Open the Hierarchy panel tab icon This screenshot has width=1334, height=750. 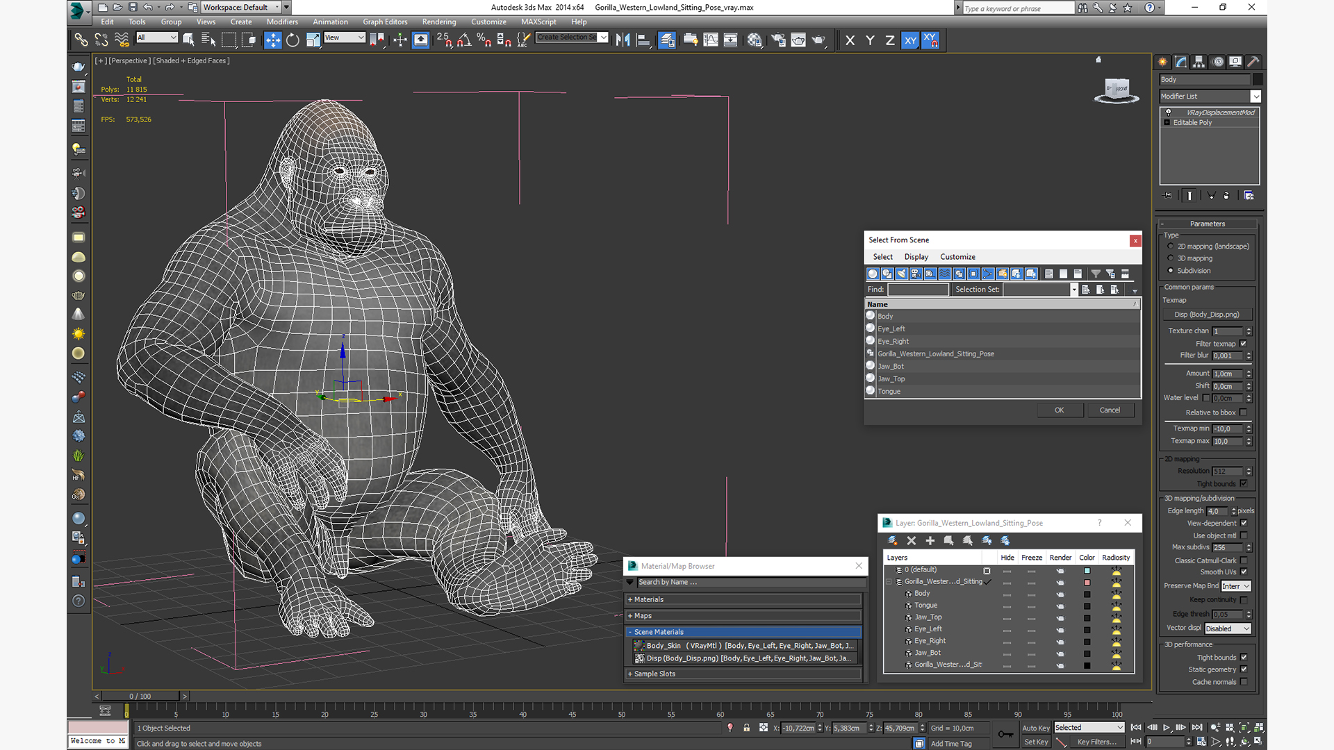(1199, 62)
